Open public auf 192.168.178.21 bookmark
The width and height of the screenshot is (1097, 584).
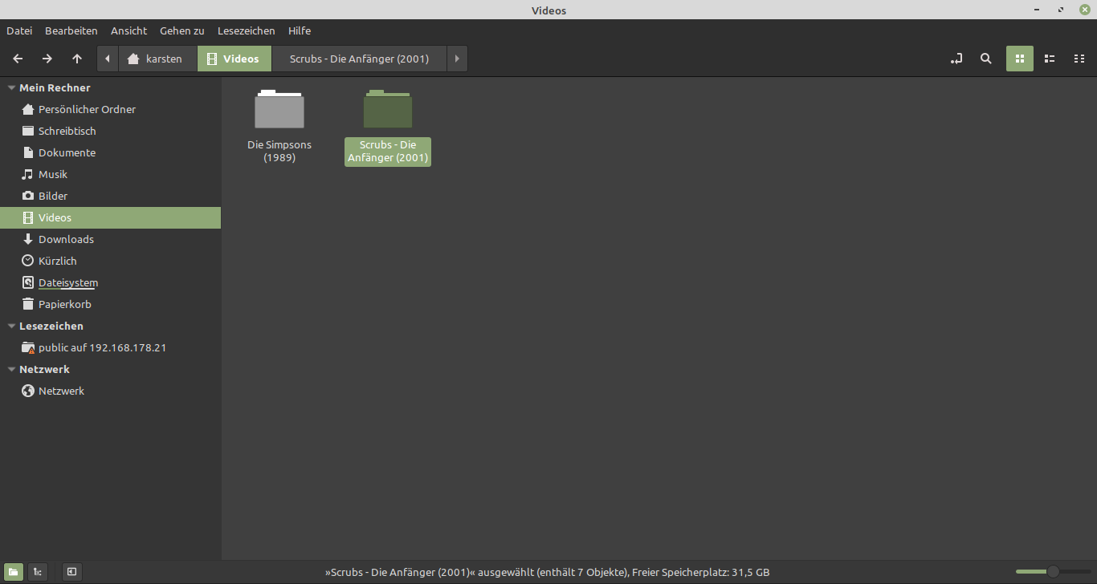point(110,347)
